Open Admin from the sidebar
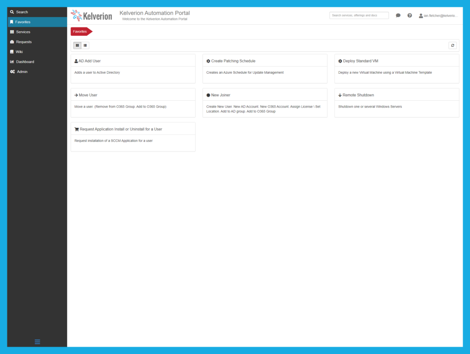 coord(37,72)
